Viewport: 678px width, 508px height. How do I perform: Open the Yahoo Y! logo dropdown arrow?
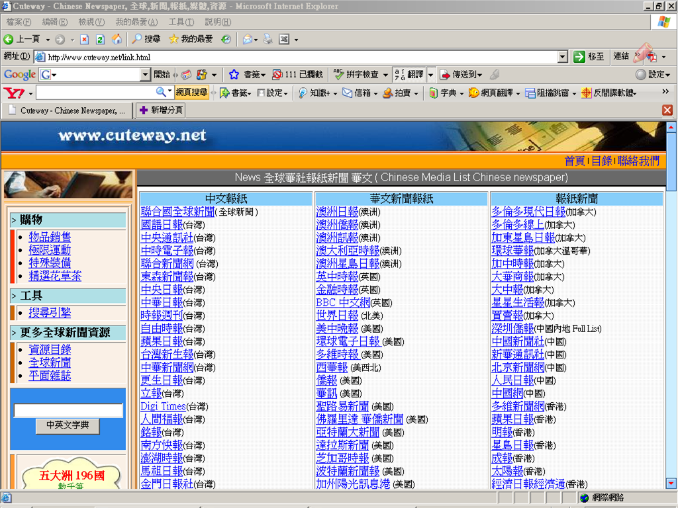(30, 93)
